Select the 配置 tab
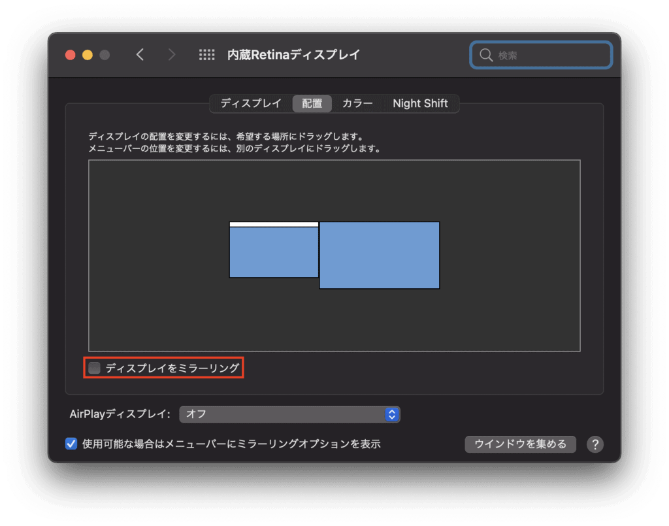Screen dimensions: 669x526 [x=312, y=104]
